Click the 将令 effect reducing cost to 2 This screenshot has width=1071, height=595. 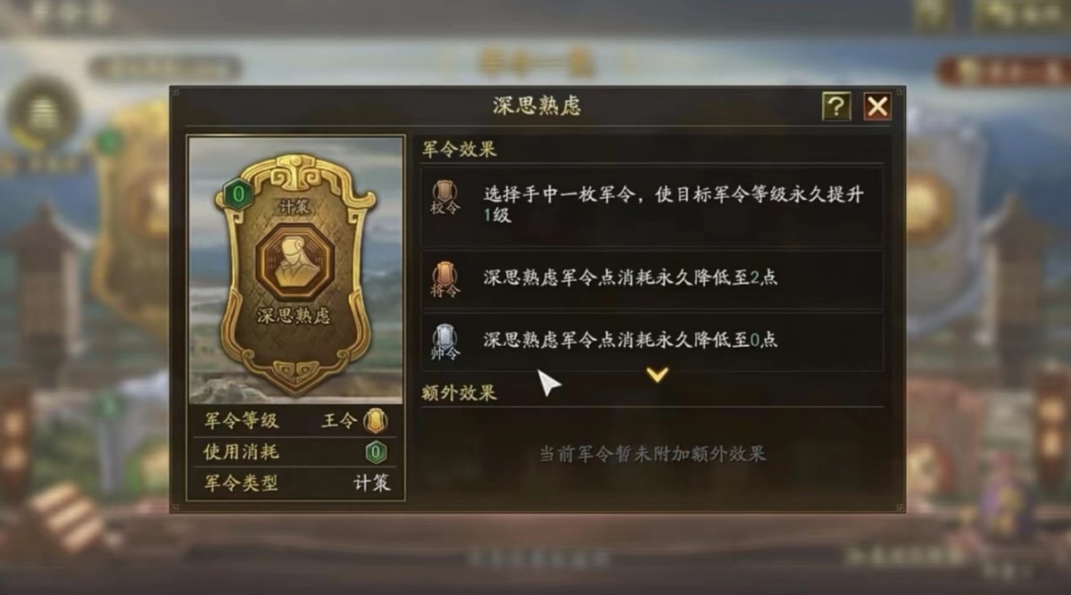652,278
